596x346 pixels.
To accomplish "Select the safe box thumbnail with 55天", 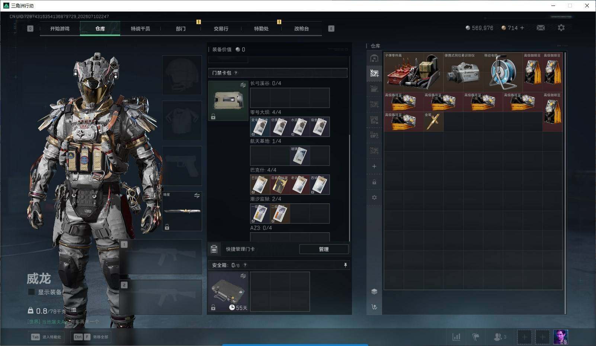I will [x=228, y=292].
